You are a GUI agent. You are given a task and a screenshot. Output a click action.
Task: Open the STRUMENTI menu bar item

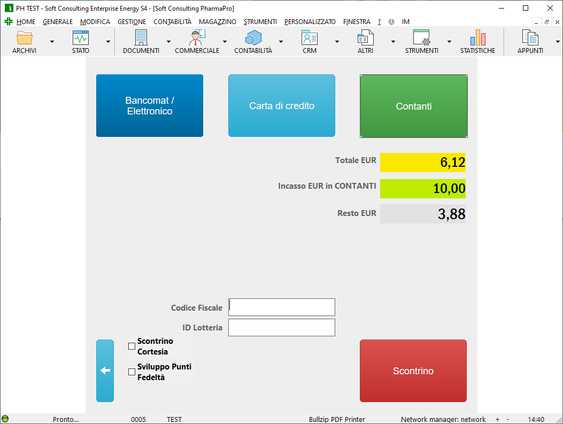click(260, 22)
